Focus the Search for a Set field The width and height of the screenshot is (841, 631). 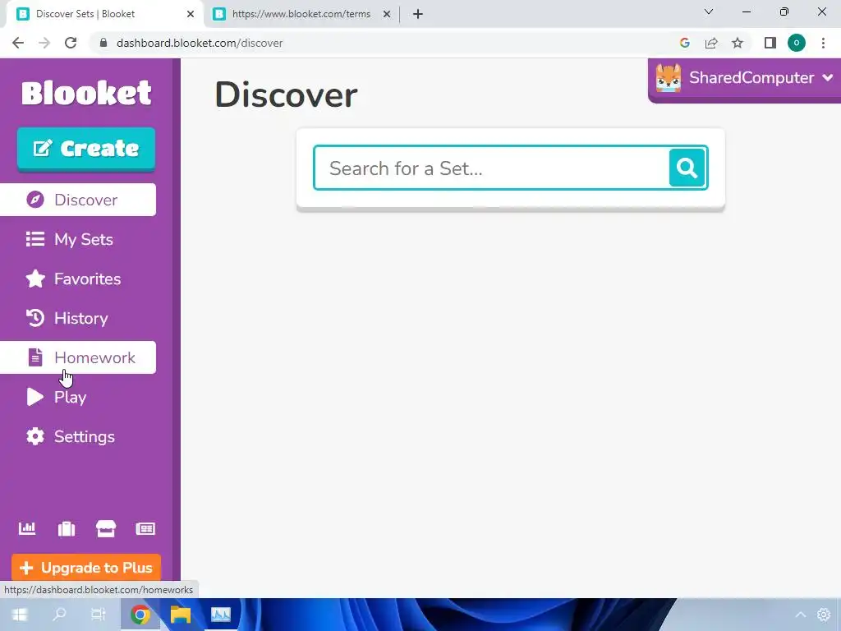[491, 168]
